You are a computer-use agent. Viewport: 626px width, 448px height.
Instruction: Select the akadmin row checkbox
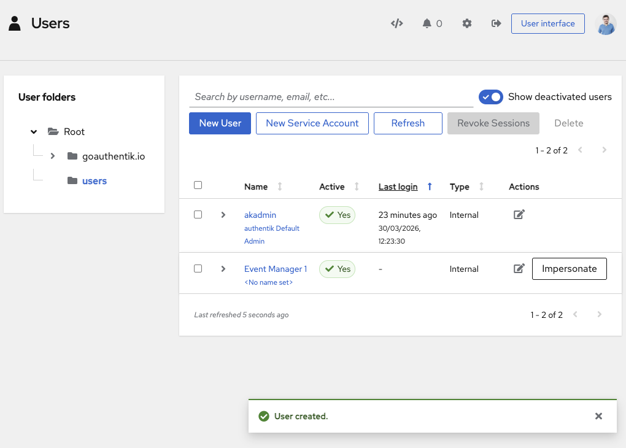point(198,215)
